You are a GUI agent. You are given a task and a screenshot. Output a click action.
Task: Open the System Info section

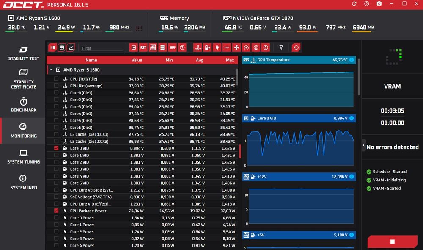(x=23, y=182)
